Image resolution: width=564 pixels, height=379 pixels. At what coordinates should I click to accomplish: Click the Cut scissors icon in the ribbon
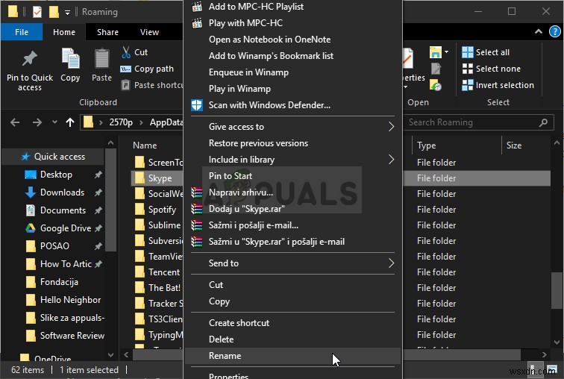(126, 52)
